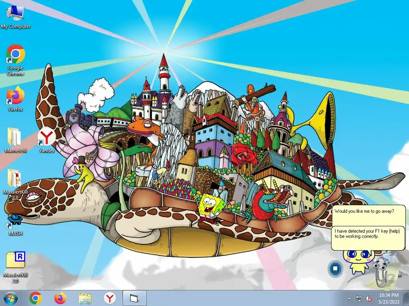Open the Windows Start menu orb
Screen dimensions: 409x306
(10, 298)
